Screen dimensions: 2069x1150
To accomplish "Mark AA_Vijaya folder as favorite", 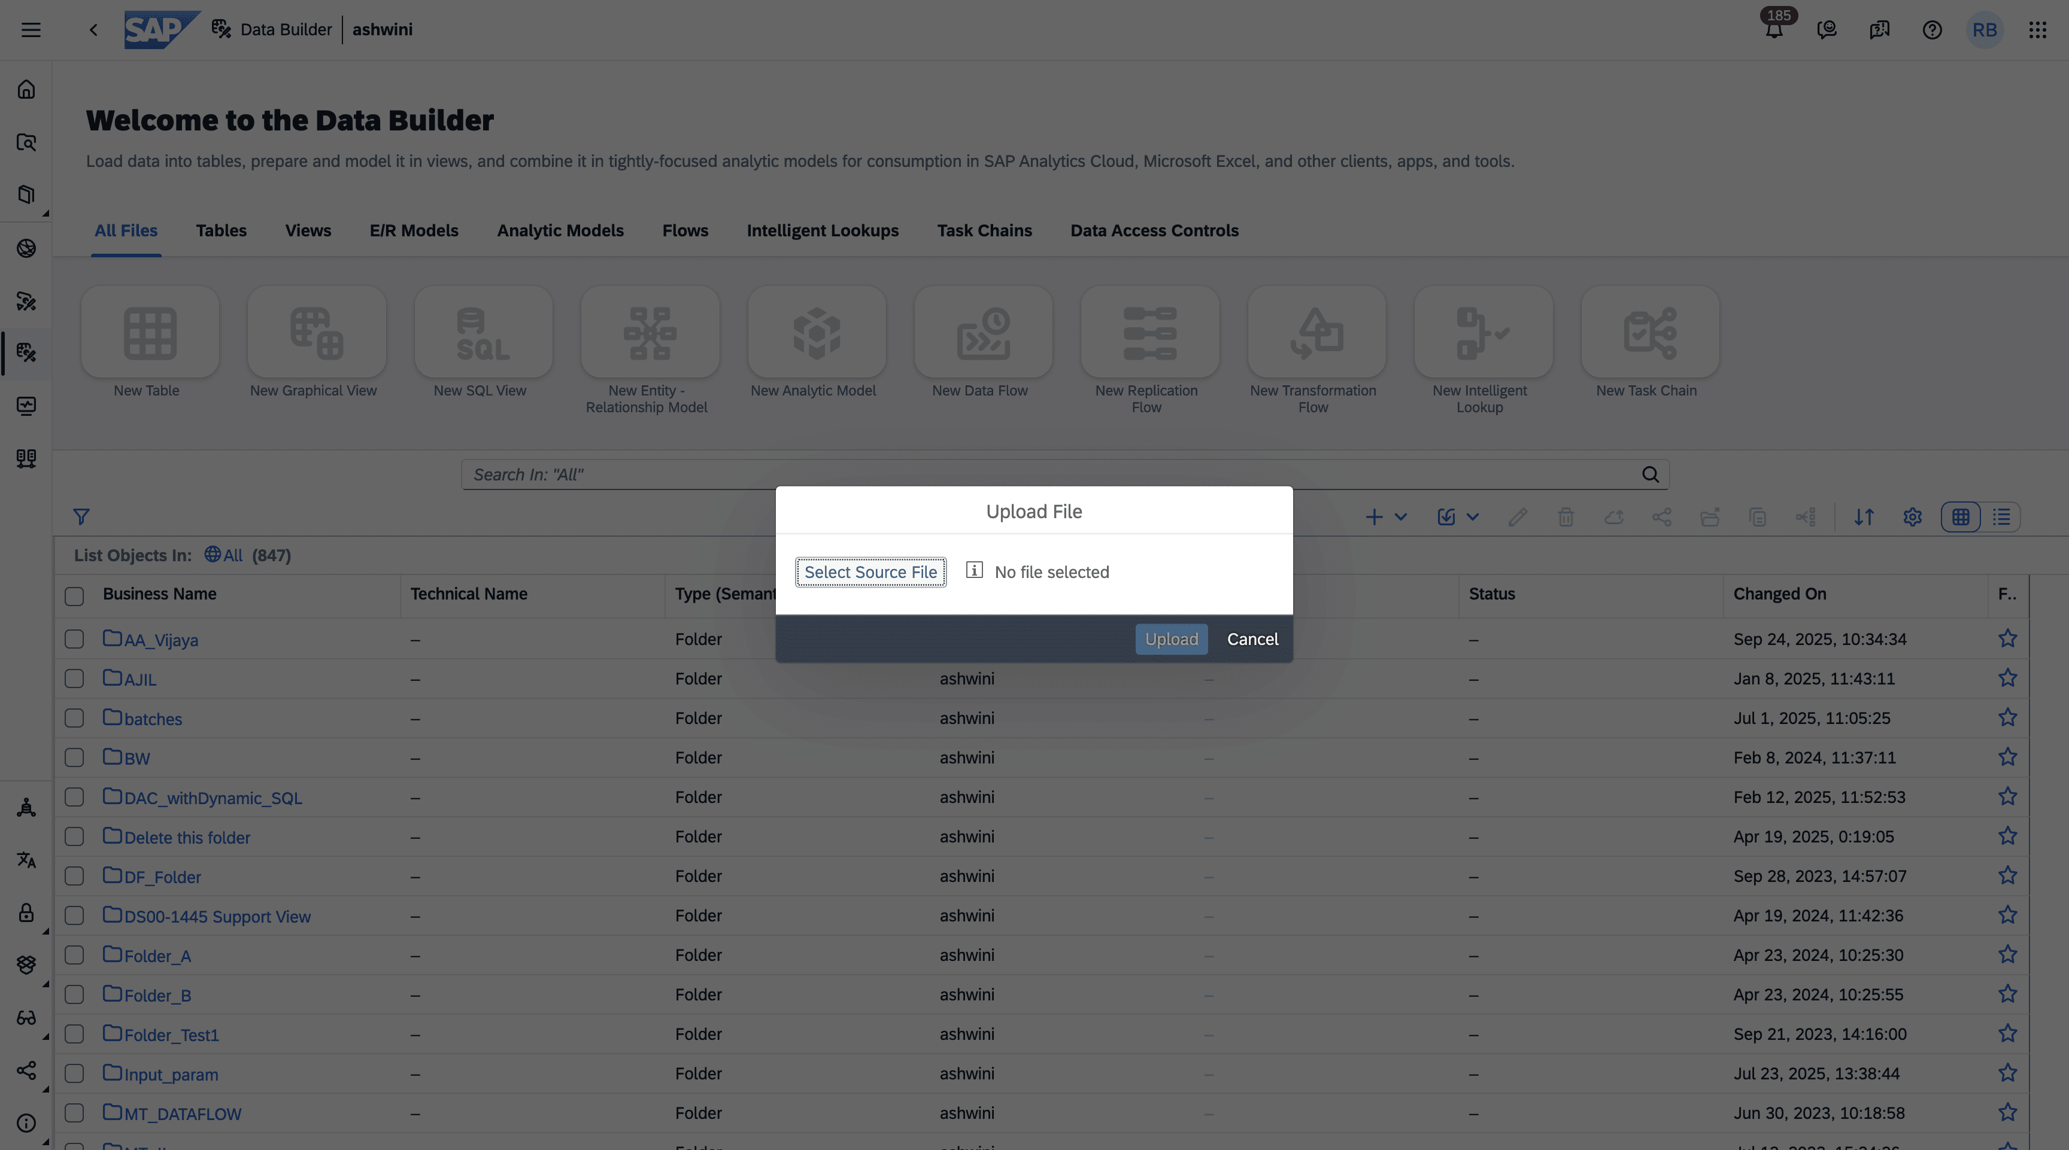I will 2007,639.
